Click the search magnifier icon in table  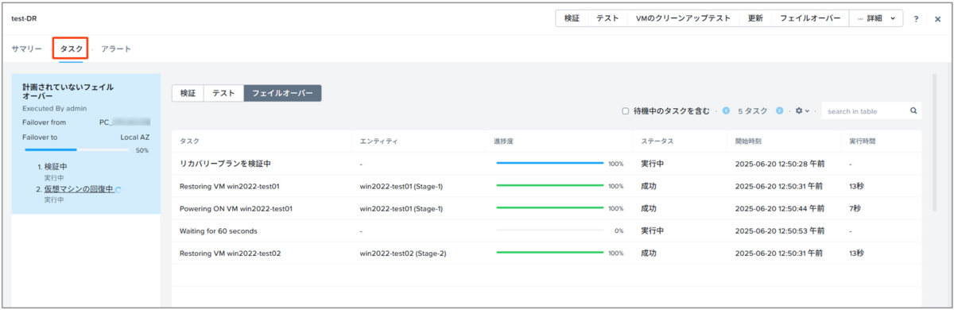[913, 111]
